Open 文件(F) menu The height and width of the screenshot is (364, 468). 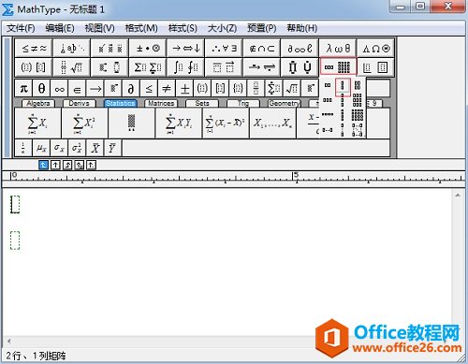[21, 28]
